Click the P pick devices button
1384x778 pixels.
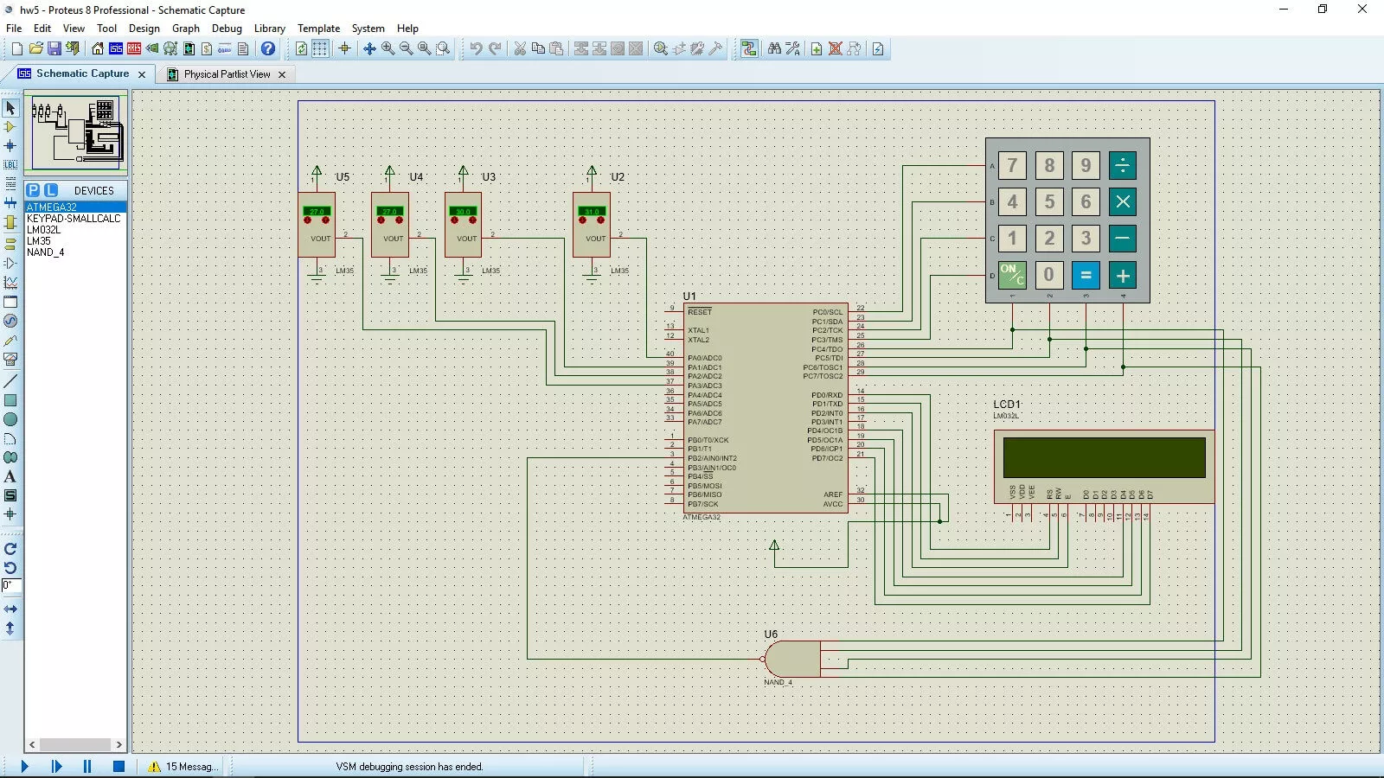33,190
